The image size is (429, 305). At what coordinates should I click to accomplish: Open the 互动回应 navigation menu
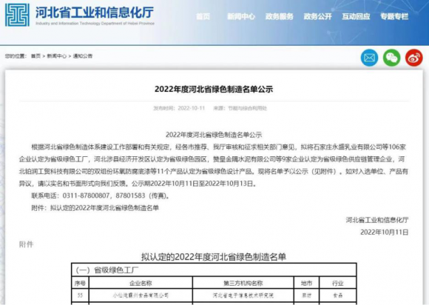click(356, 17)
